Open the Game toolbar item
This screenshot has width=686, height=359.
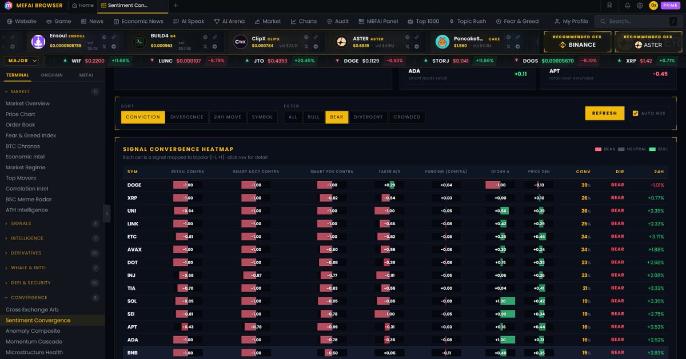(58, 21)
